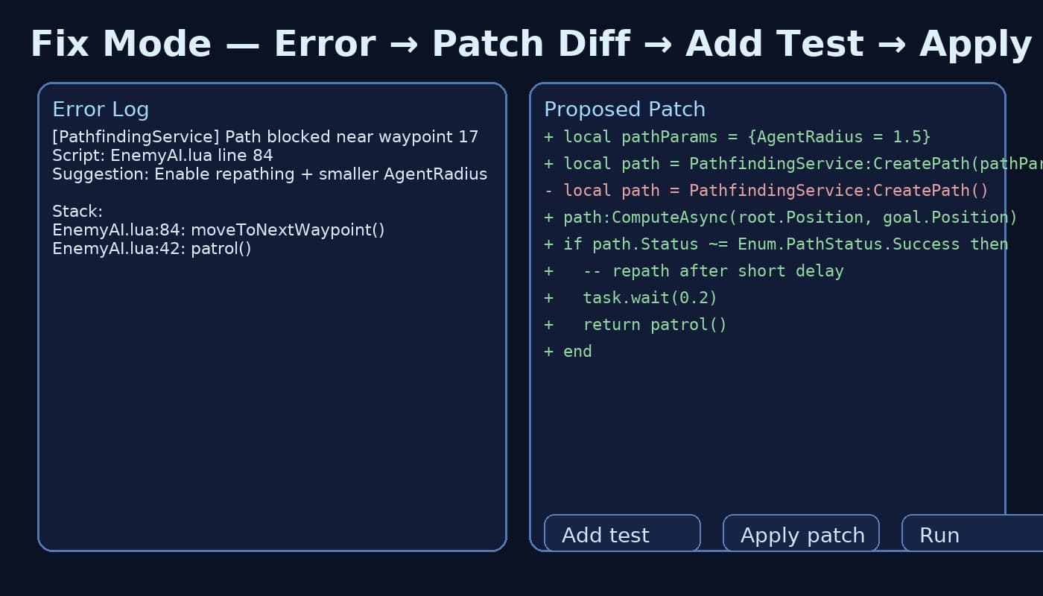Jump to moveToNextWaypoint() stack frame
Image resolution: width=1043 pixels, height=596 pixels.
[x=218, y=230]
